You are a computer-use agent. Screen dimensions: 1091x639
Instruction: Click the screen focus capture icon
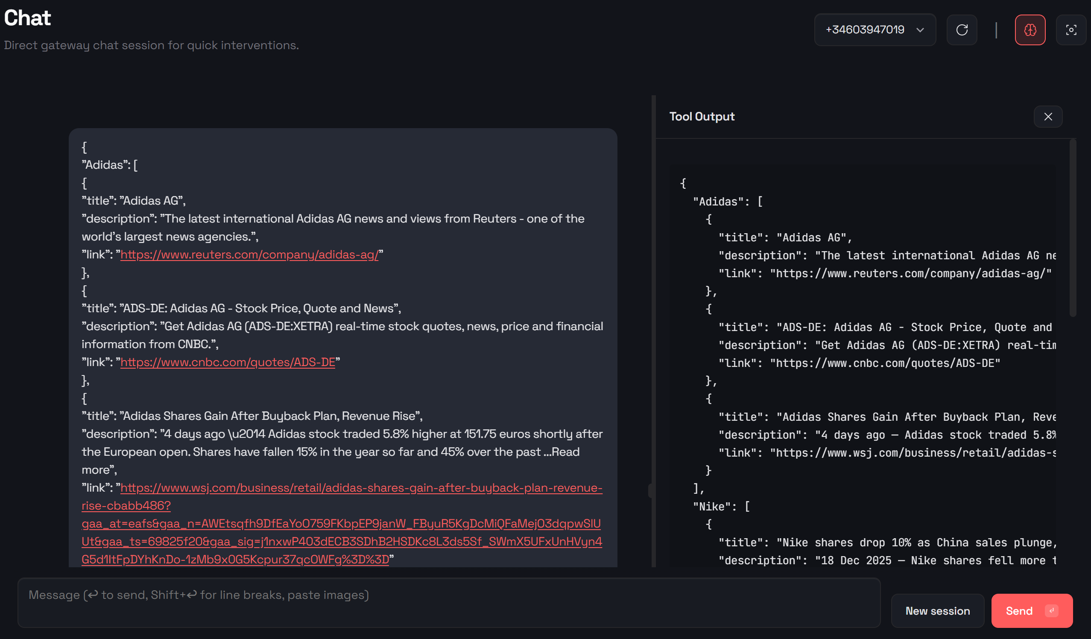coord(1071,29)
